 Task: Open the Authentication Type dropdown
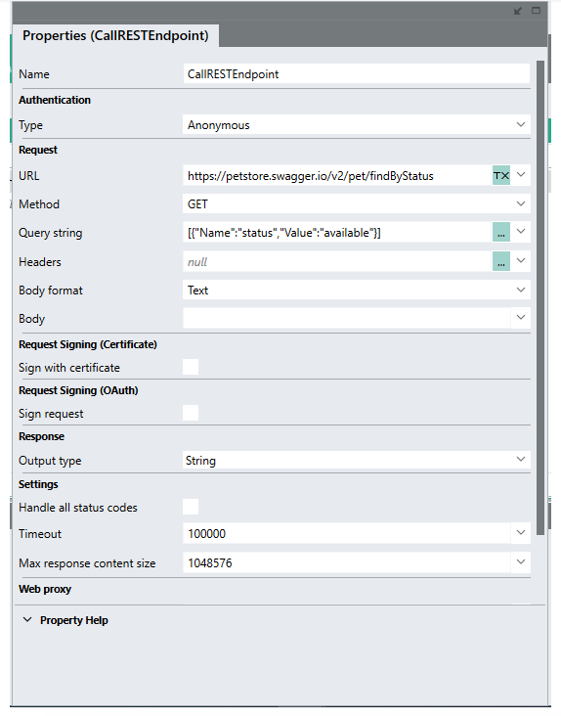pyautogui.click(x=356, y=124)
